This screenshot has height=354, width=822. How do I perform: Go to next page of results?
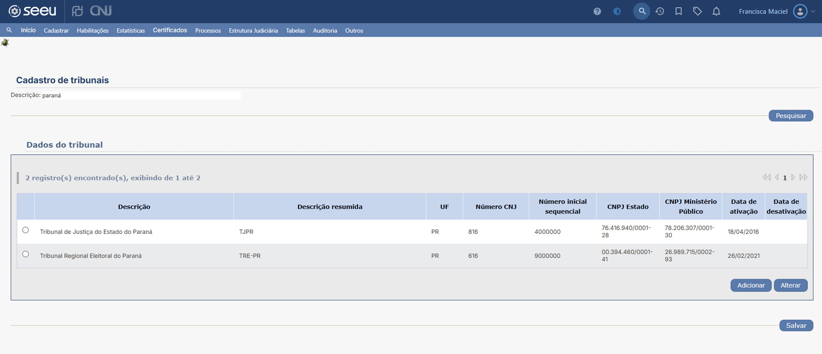tap(793, 177)
